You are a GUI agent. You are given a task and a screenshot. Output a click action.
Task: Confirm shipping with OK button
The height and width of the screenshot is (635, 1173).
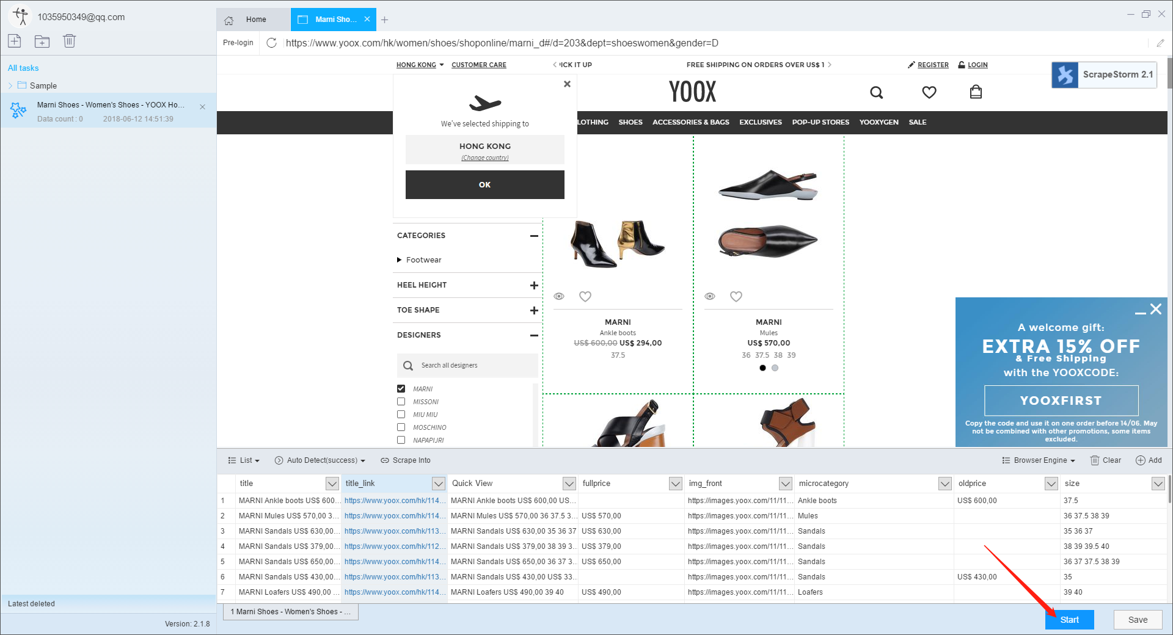(485, 184)
